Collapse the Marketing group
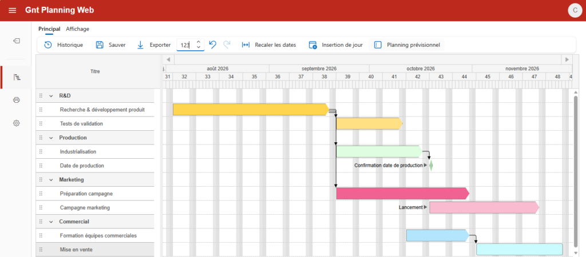 51,180
